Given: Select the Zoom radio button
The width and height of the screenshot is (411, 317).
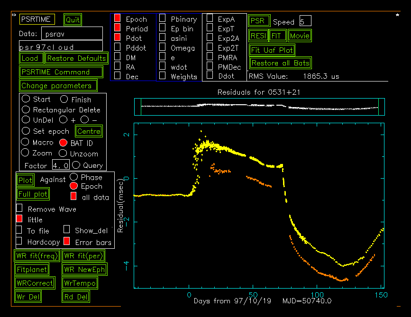Looking at the screenshot, I should [26, 153].
